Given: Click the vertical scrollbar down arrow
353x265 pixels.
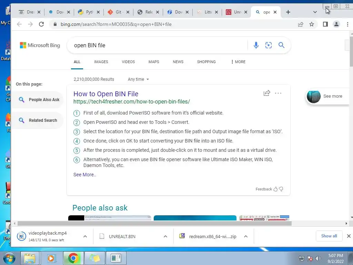Looking at the screenshot, I should (x=351, y=217).
